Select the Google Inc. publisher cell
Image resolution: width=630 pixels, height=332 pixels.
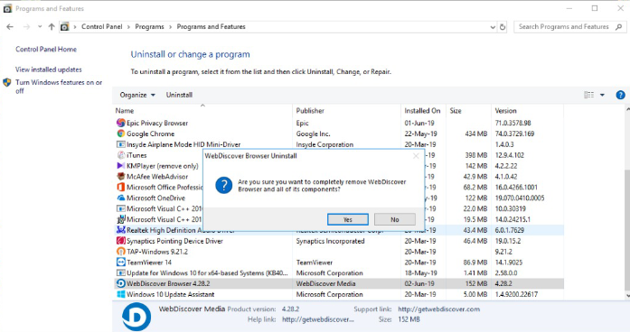click(313, 134)
